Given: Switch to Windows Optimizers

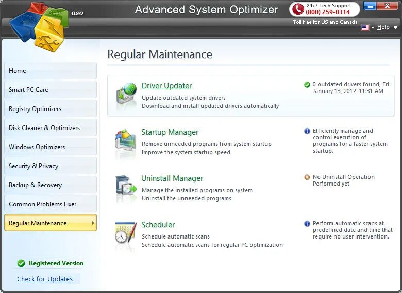Looking at the screenshot, I should (x=51, y=146).
